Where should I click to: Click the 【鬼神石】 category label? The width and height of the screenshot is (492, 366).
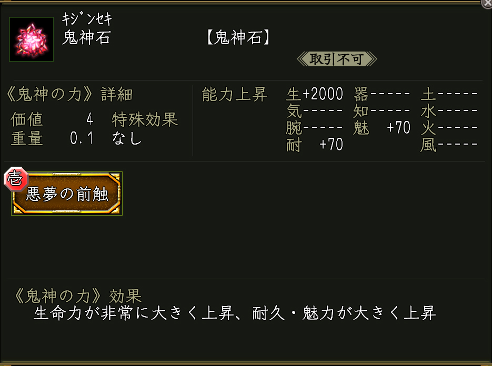click(x=237, y=38)
